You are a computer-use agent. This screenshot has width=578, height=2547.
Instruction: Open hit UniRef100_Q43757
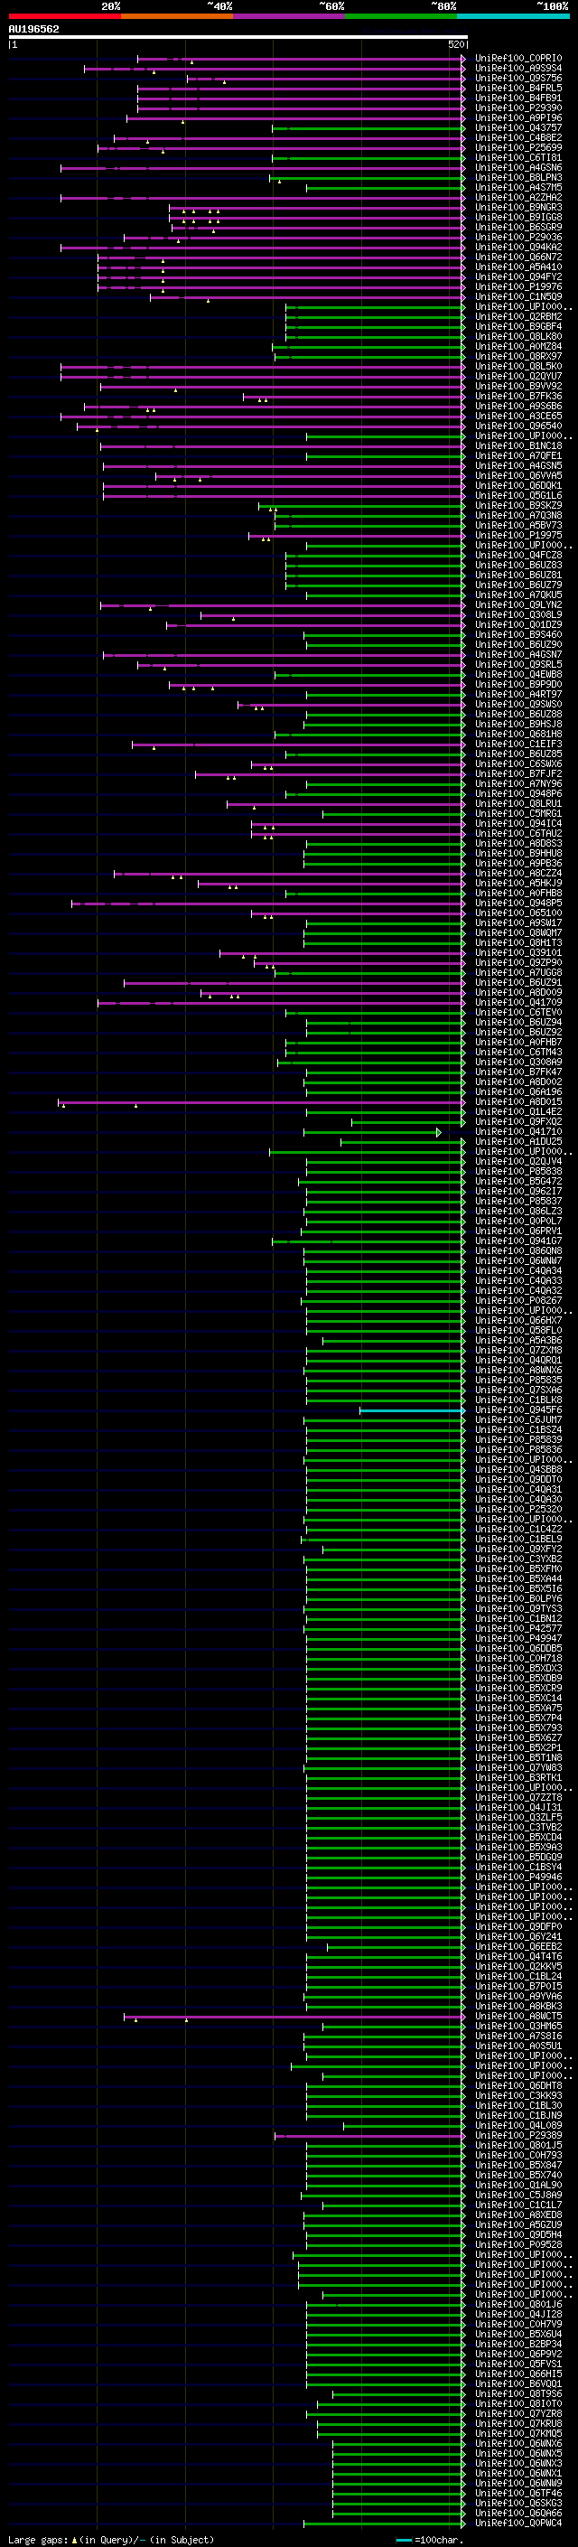point(518,127)
